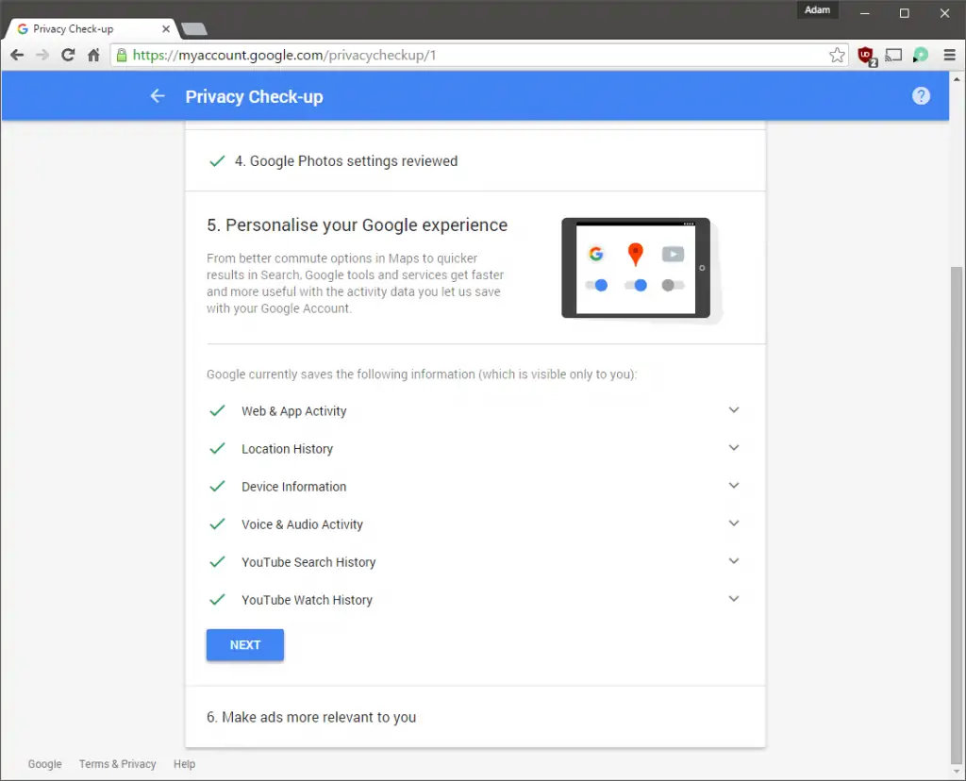Click the Voice & Audio Activity label
Image resolution: width=966 pixels, height=781 pixels.
[302, 524]
